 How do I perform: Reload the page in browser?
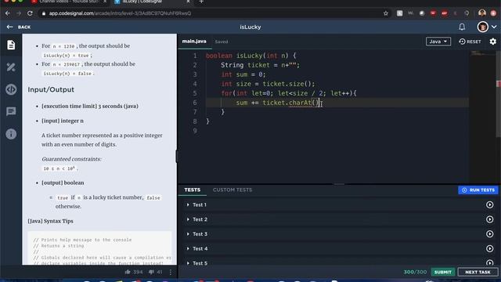click(x=30, y=13)
